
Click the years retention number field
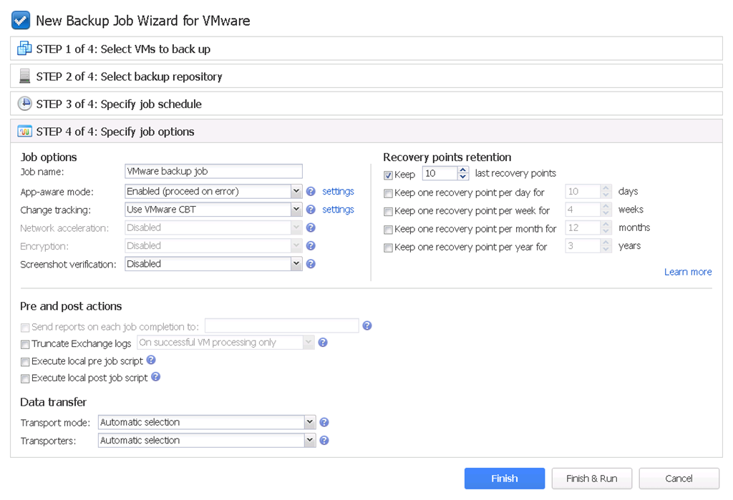[x=583, y=246]
